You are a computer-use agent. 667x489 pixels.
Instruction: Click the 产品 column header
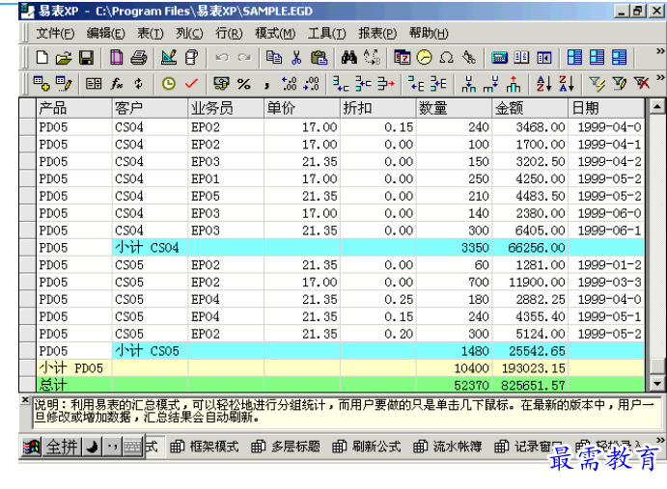(74, 108)
